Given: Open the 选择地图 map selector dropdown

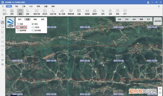Looking at the screenshot, I should pos(10,23).
